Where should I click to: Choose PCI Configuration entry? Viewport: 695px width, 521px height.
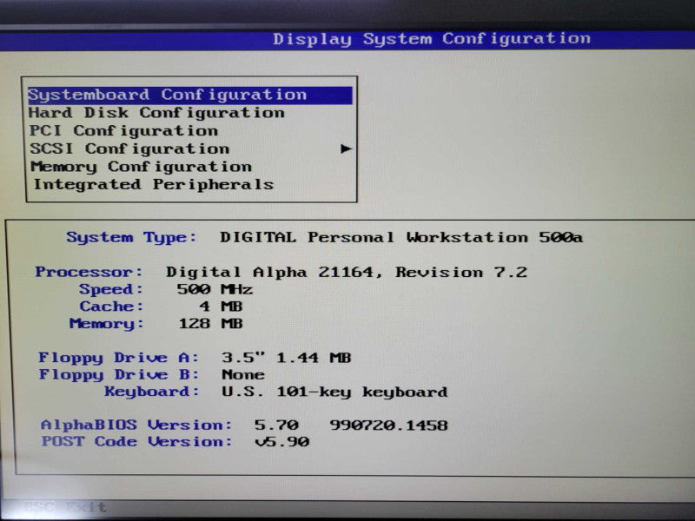coord(123,131)
